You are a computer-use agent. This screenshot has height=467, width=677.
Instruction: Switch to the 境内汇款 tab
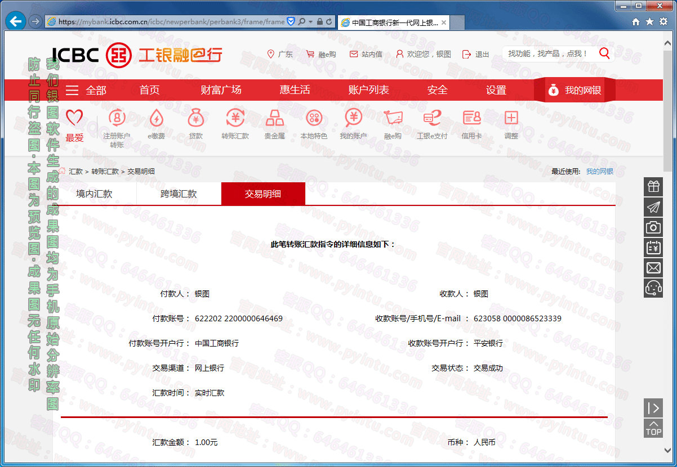[x=94, y=194]
